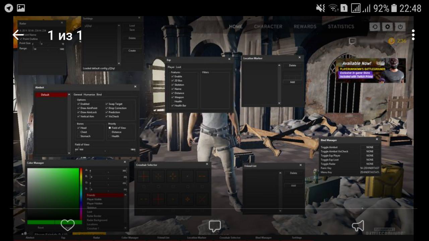Click the NONE bind for Toggle Radar

point(370,164)
